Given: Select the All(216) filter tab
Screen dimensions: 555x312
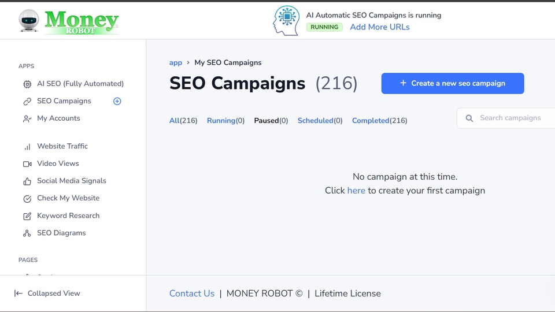Looking at the screenshot, I should tap(183, 121).
